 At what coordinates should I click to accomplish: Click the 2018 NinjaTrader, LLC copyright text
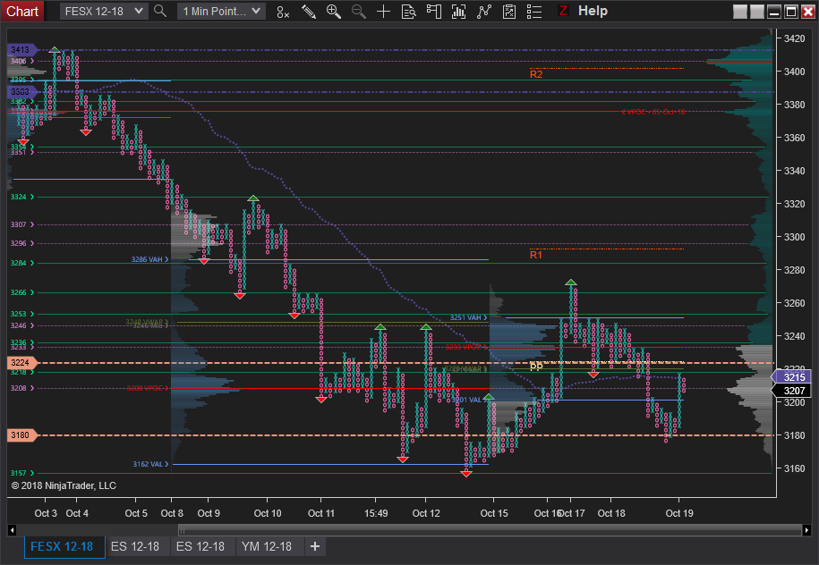[x=64, y=485]
